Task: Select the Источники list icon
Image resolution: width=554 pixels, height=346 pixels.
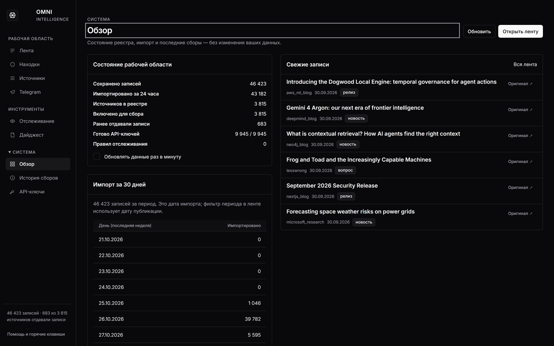Action: (x=12, y=78)
